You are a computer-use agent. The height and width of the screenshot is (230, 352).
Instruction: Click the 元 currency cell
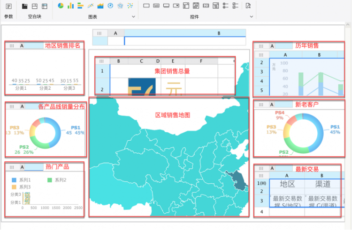[173, 88]
